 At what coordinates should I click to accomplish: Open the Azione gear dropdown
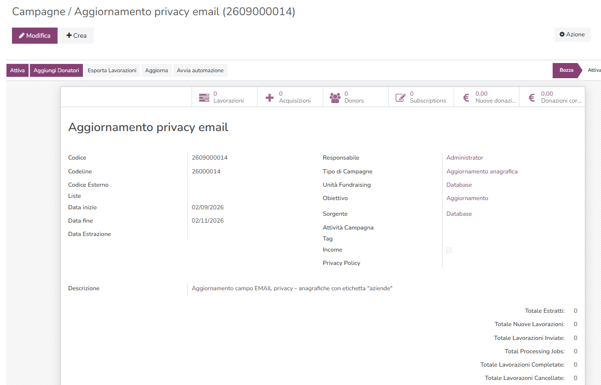[x=572, y=34]
